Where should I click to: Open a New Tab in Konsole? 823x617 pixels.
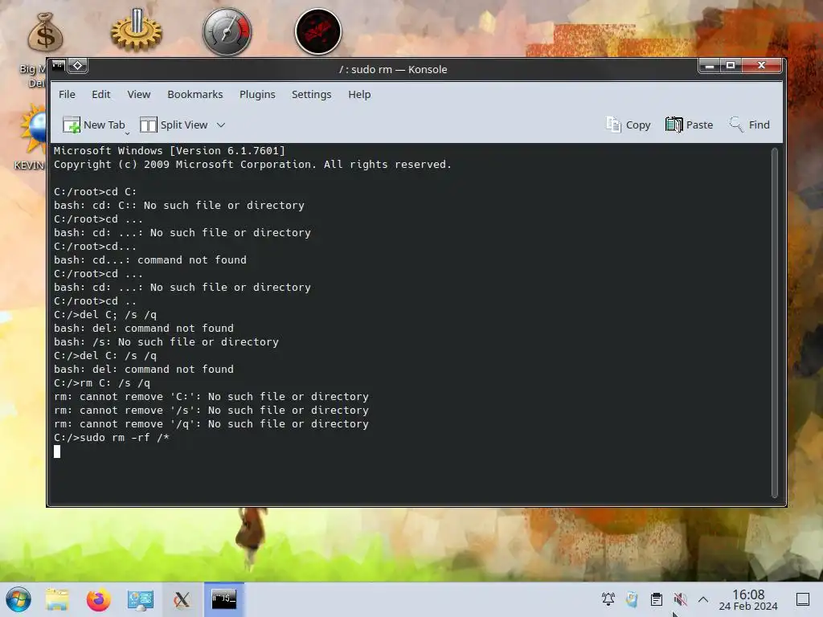[94, 125]
